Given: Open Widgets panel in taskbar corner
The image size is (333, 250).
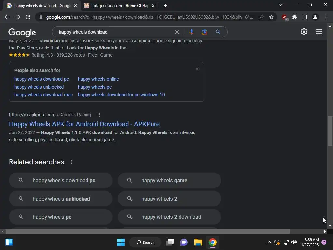Looking at the screenshot, I should click(9, 242).
